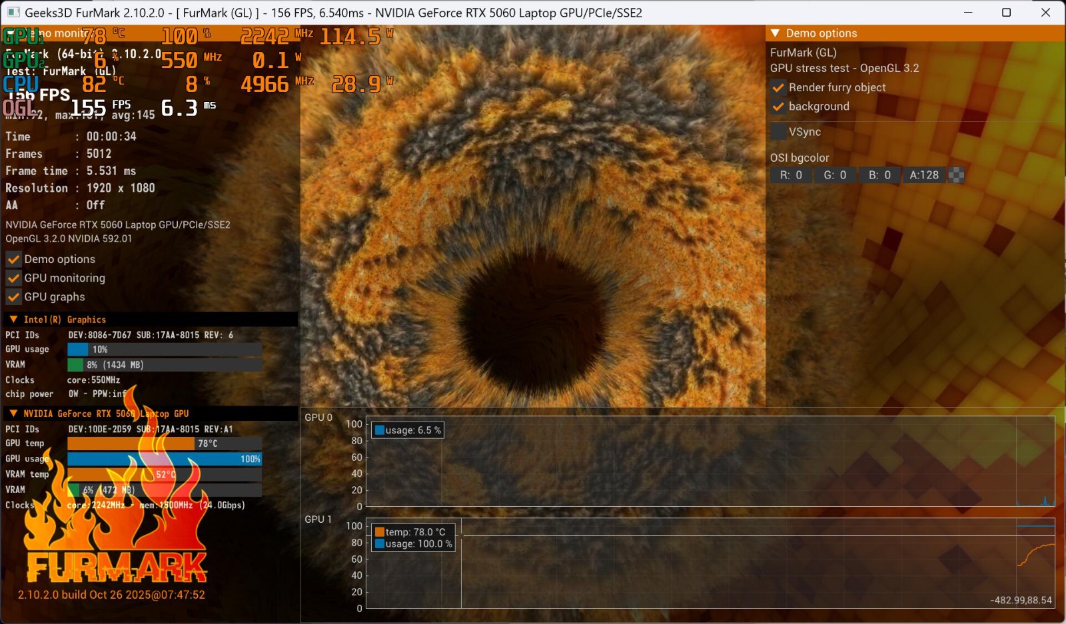Collapse the Demo options panel header
The width and height of the screenshot is (1066, 624).
pyautogui.click(x=775, y=33)
